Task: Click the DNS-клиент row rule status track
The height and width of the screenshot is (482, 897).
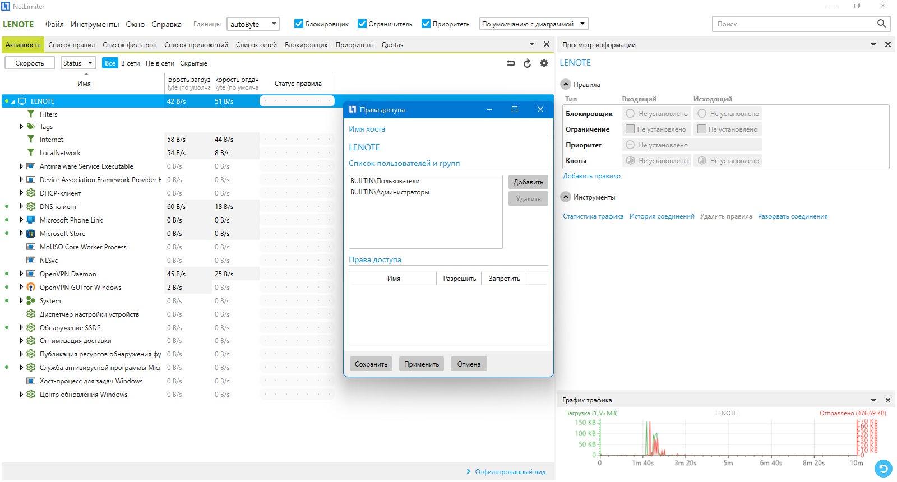Action: click(x=297, y=206)
